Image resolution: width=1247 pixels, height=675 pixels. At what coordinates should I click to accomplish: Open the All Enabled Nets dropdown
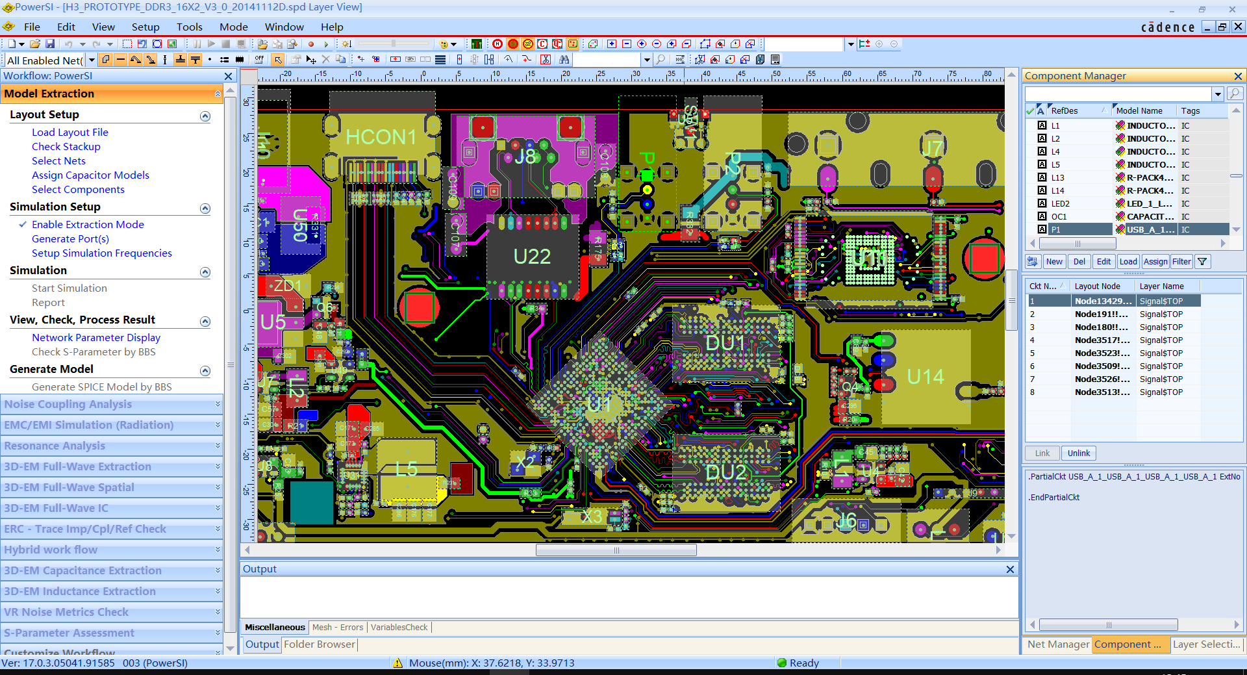point(92,60)
